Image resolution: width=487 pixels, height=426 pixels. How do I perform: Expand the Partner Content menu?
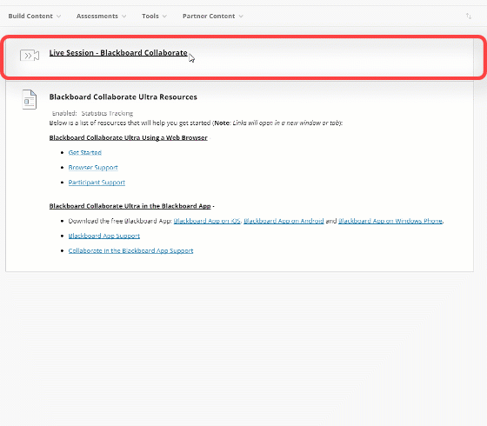[x=213, y=17]
